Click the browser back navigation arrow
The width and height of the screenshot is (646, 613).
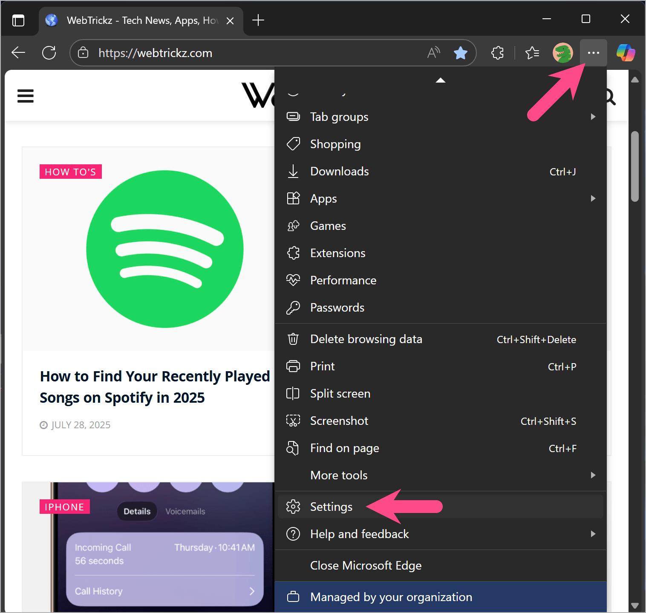click(x=18, y=52)
